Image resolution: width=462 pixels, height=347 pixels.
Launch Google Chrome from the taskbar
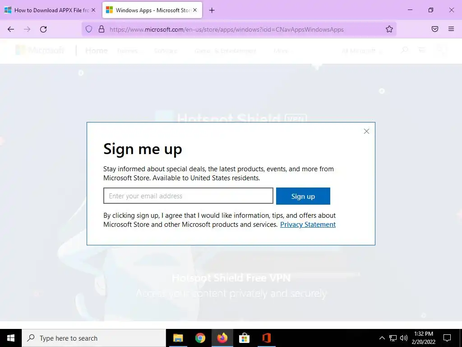(x=200, y=338)
